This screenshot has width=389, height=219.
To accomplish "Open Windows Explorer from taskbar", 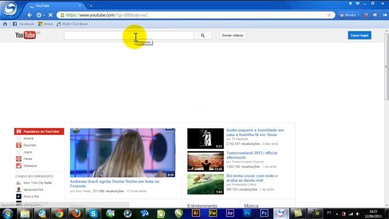I will pyautogui.click(x=25, y=214).
